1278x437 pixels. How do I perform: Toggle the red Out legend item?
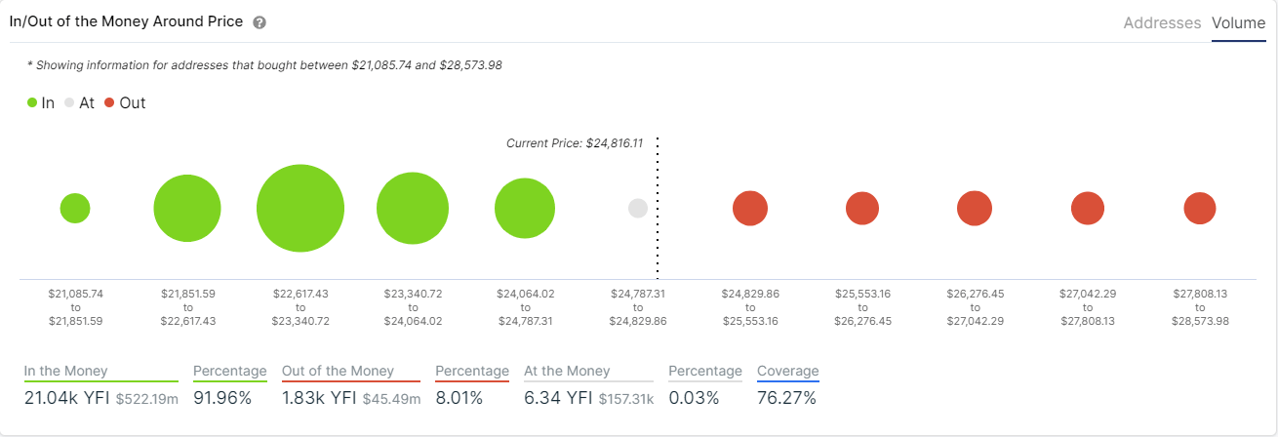pos(125,102)
